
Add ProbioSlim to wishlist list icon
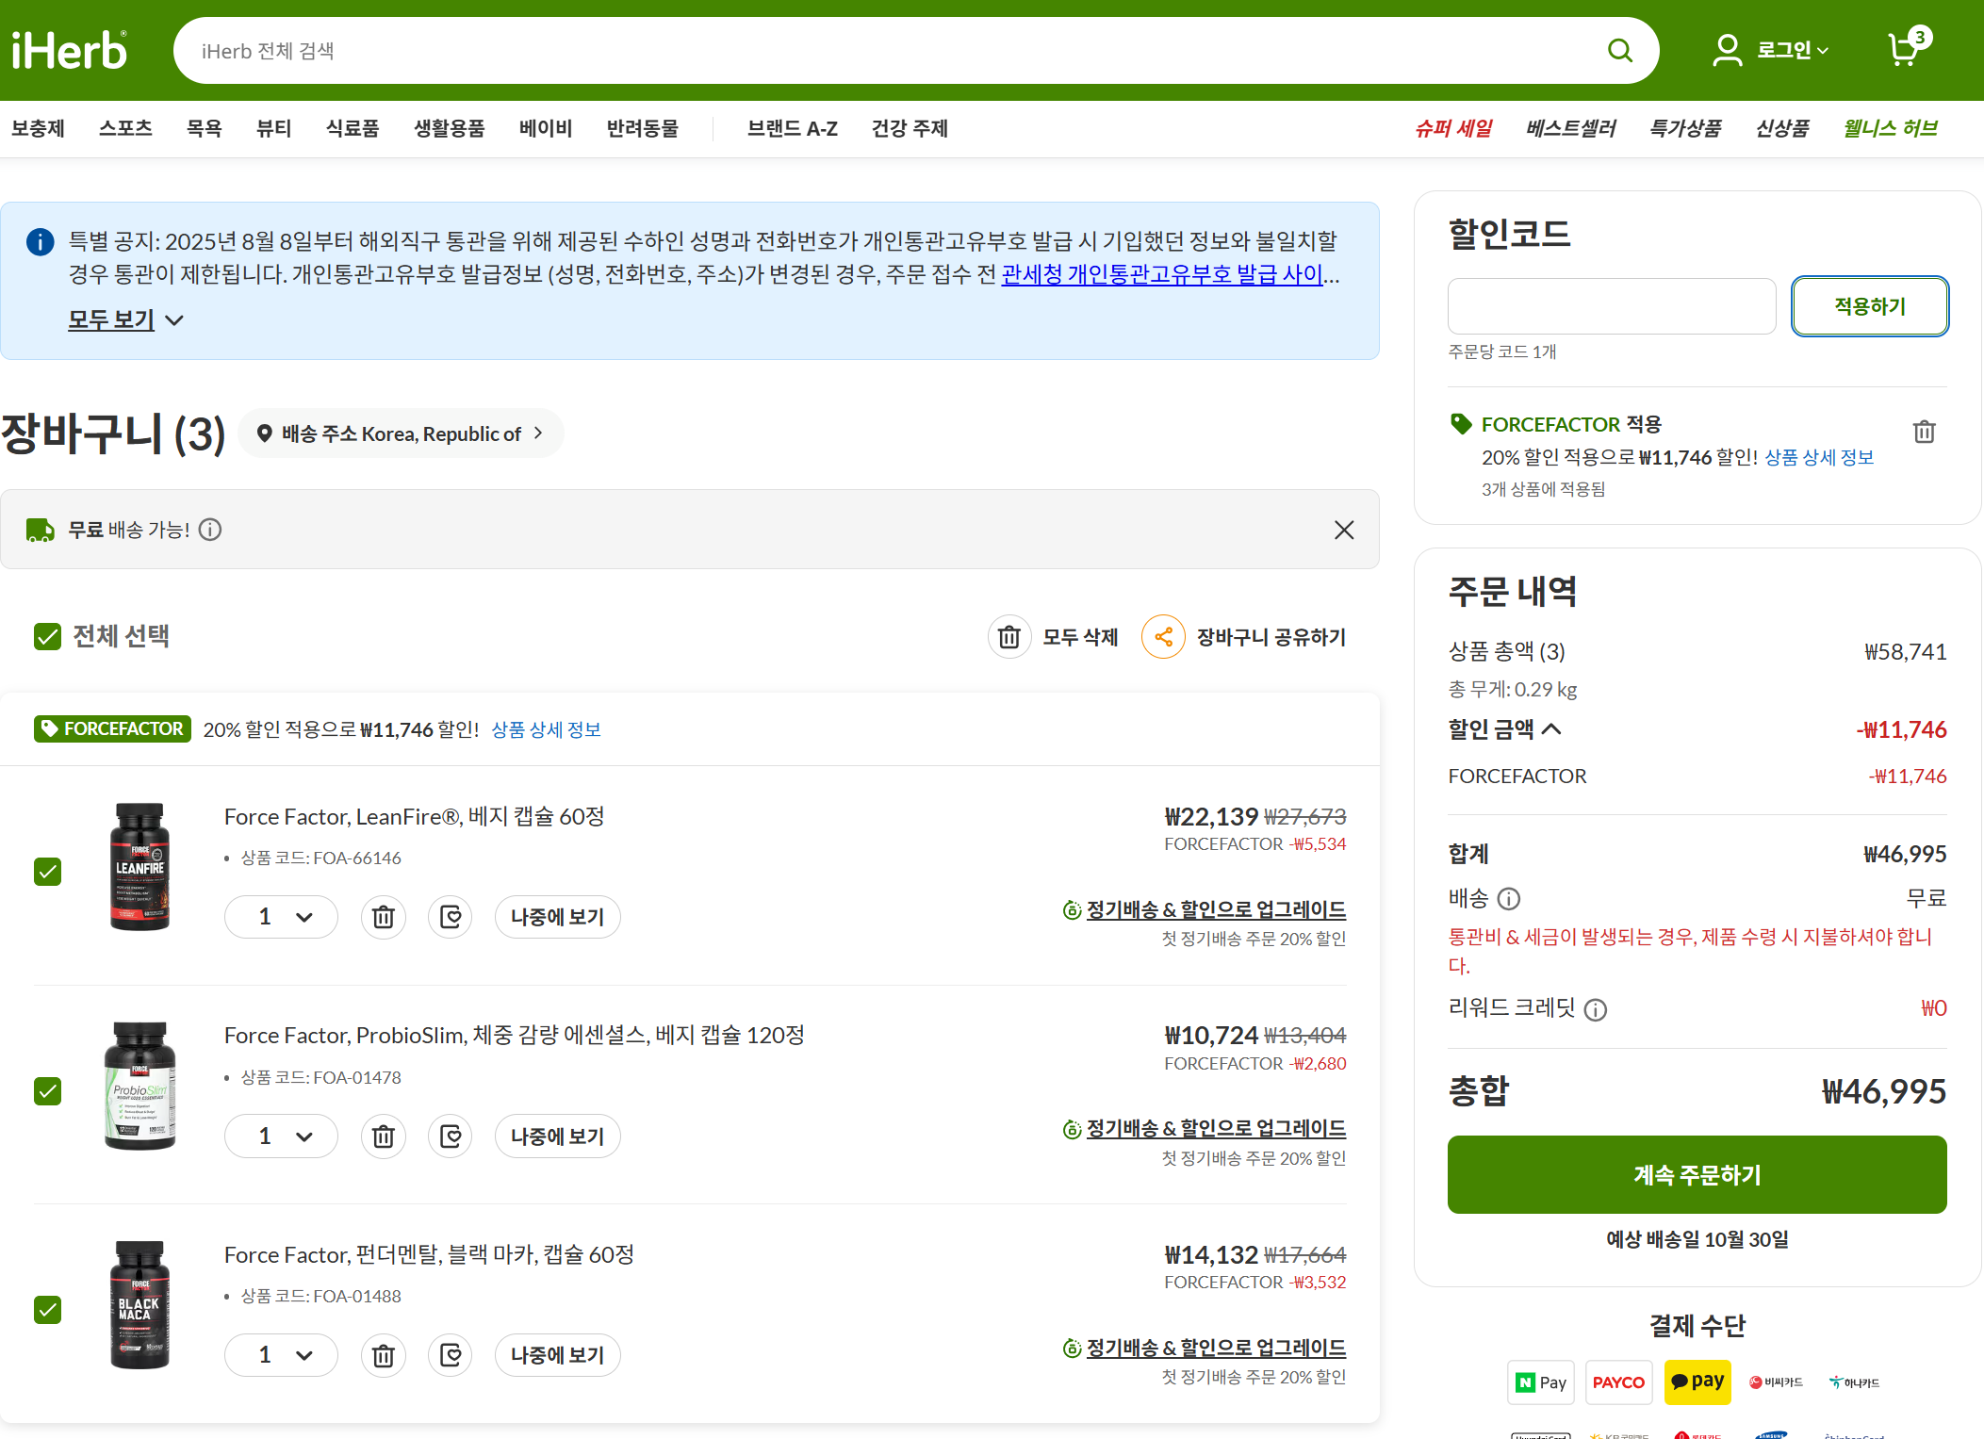click(x=451, y=1136)
